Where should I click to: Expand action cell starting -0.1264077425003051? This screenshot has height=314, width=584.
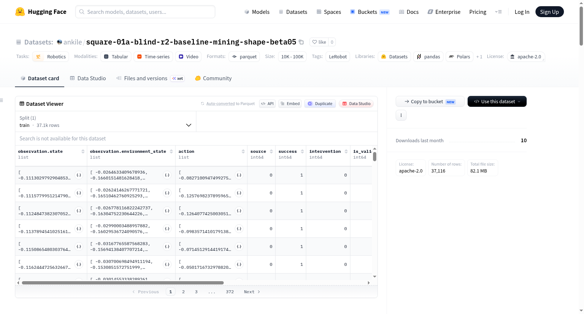pos(239,211)
